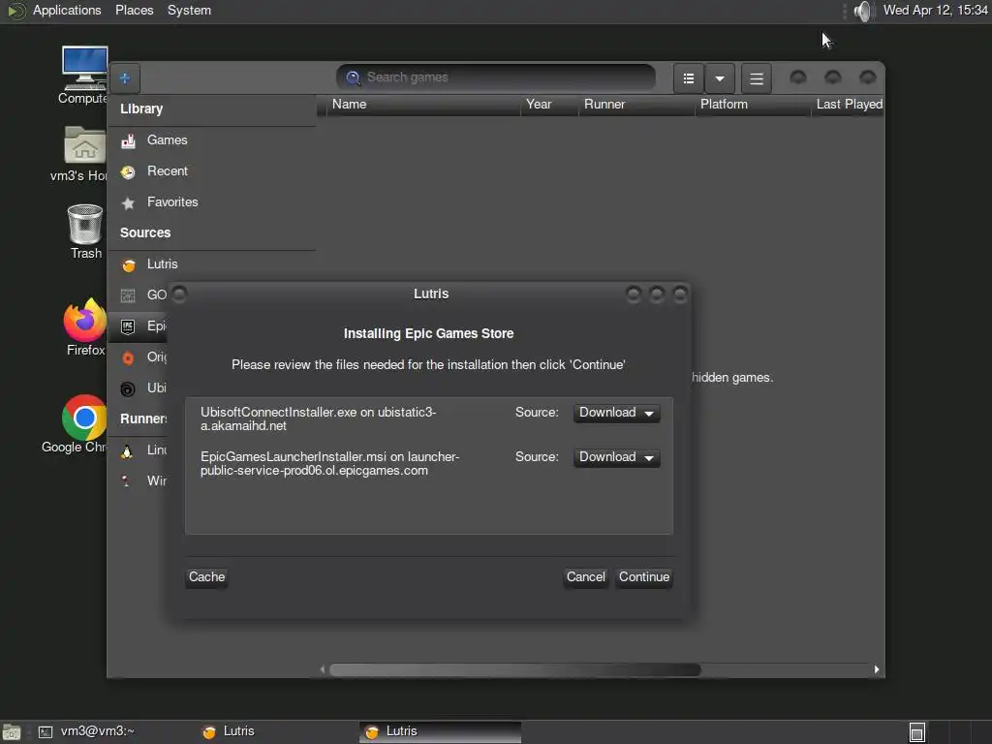The image size is (992, 744).
Task: Focus the Search games field
Action: 495,77
